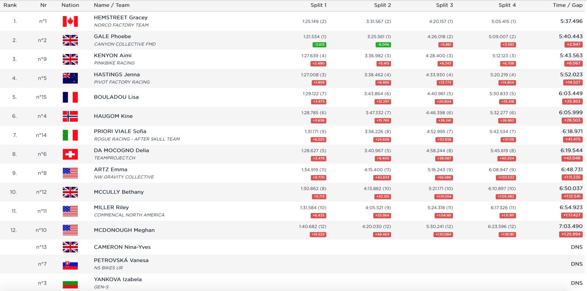Click the +14.527 gap badge
Image resolution: width=587 pixels, height=291 pixels.
[573, 82]
